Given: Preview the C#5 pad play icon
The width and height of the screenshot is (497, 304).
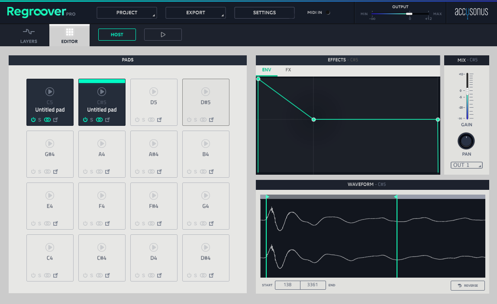Looking at the screenshot, I should tap(102, 92).
